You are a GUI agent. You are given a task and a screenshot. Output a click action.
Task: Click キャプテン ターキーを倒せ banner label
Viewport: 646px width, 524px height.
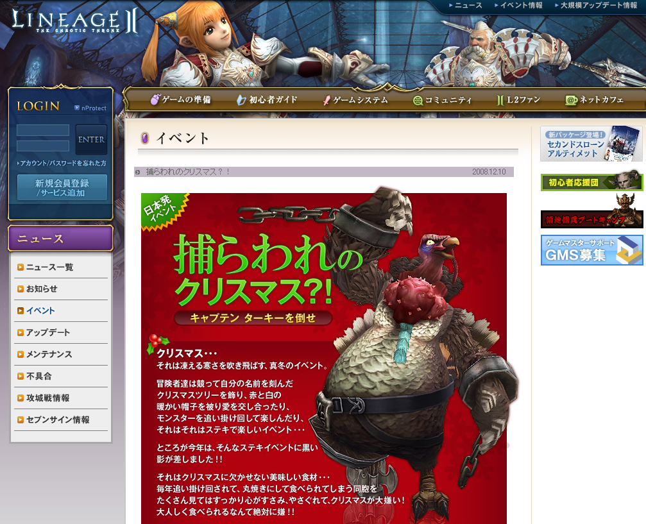tap(253, 318)
